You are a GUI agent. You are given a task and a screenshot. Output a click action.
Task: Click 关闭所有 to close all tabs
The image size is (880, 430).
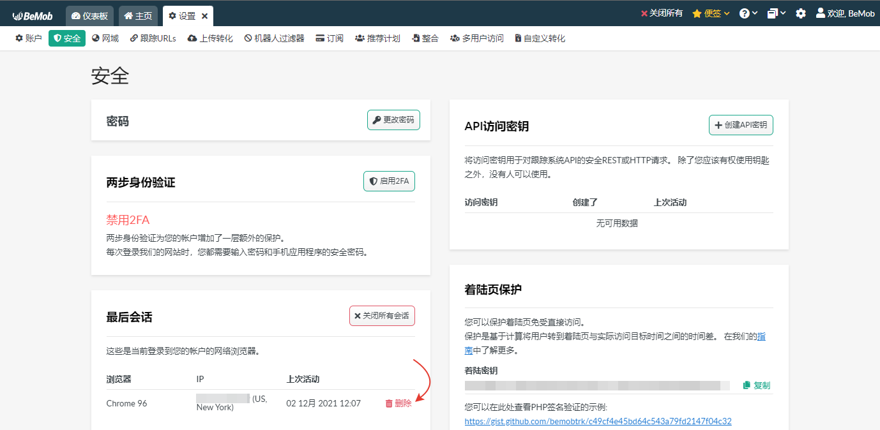click(661, 13)
